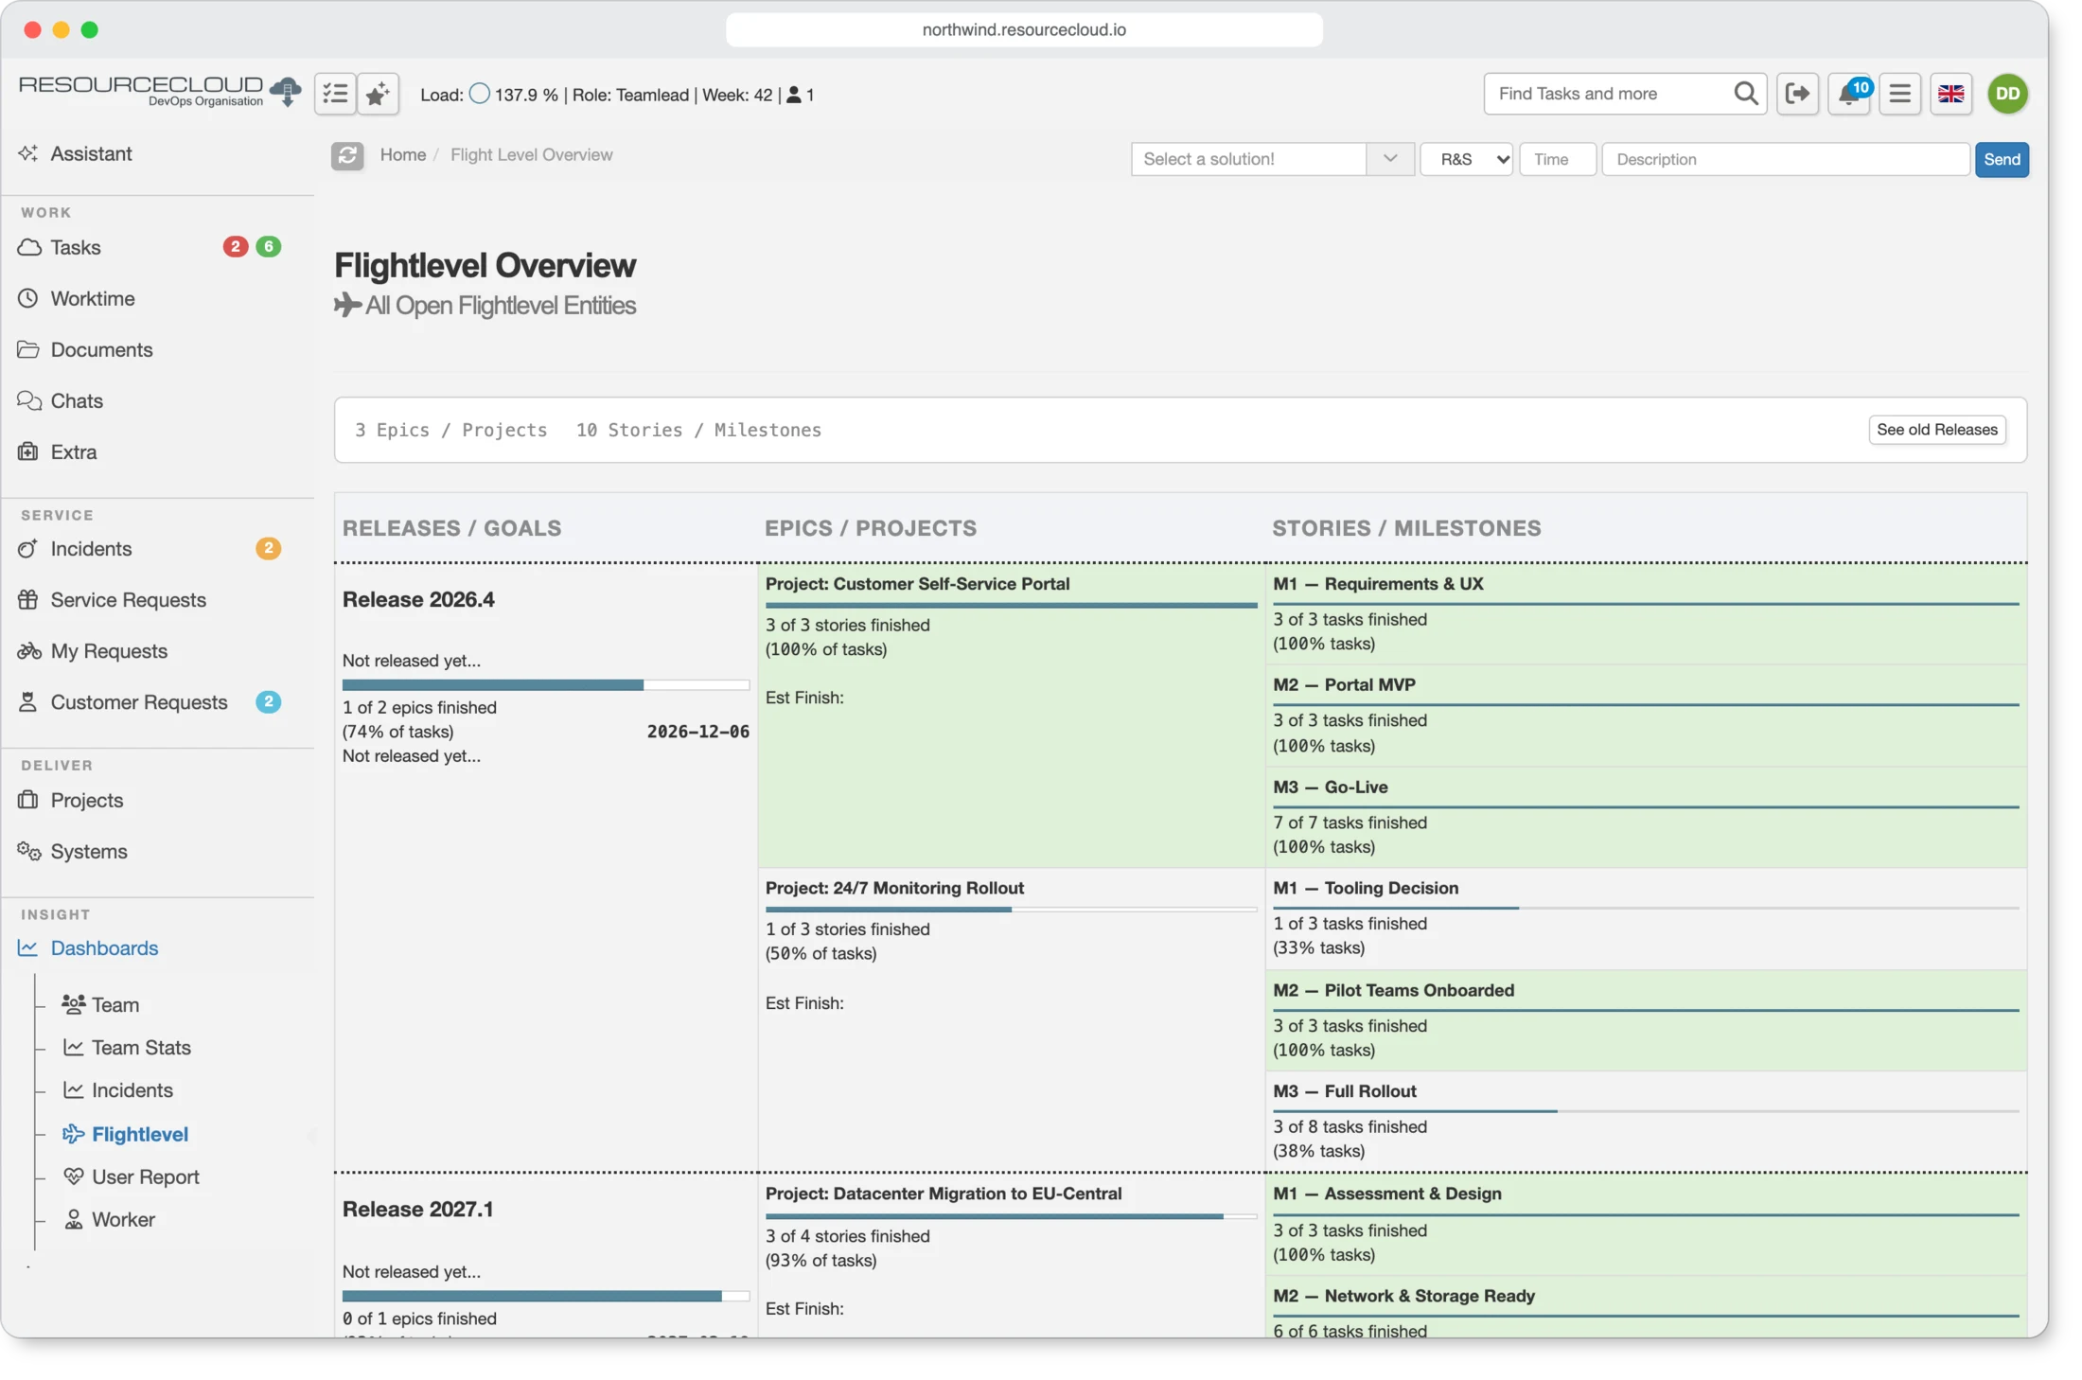Click the orange Incidents badge in sidebar

coord(269,549)
